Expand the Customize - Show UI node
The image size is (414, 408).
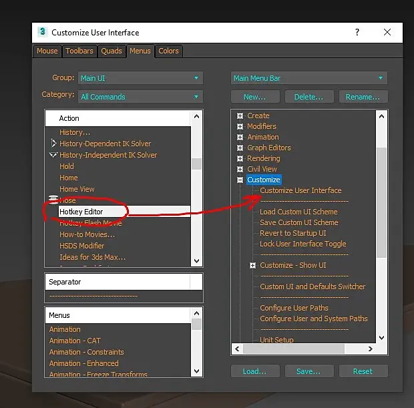click(x=252, y=265)
